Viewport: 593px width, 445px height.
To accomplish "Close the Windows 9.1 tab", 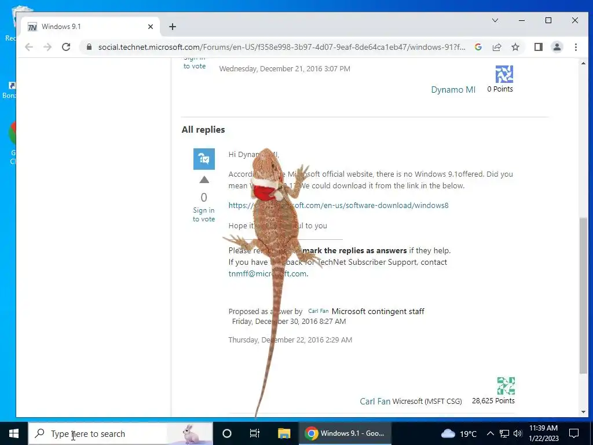I will pos(151,27).
